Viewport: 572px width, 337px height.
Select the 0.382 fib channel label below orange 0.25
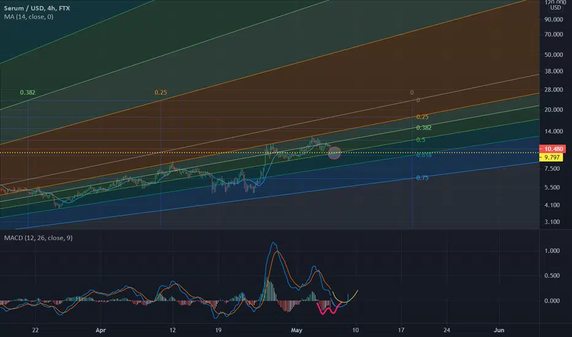(x=424, y=128)
